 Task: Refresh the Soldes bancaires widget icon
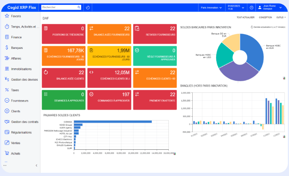[252, 27]
